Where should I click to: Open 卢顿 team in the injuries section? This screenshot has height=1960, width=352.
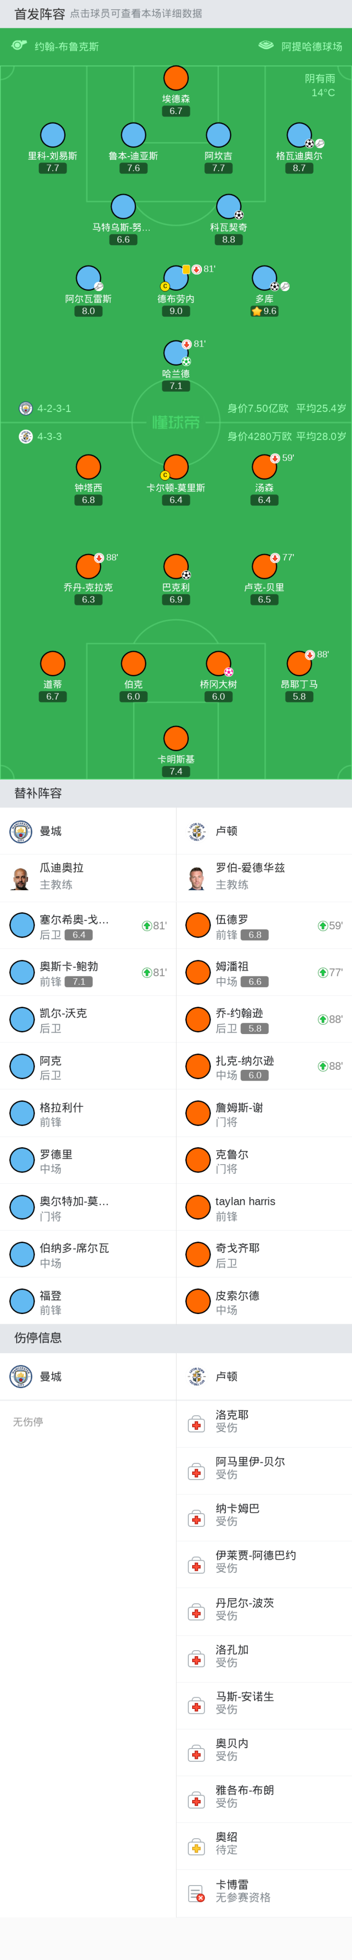tap(226, 1377)
